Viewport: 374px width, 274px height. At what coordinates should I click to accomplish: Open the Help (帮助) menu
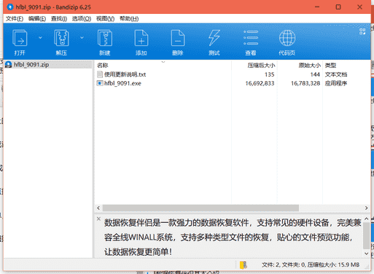[129, 19]
